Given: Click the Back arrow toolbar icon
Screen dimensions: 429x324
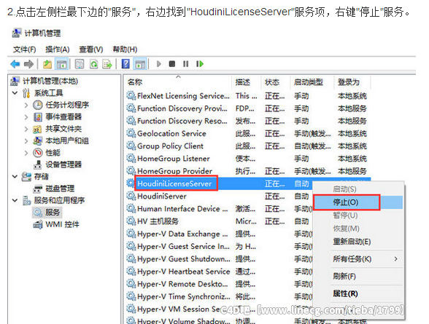Looking at the screenshot, I should coord(15,64).
